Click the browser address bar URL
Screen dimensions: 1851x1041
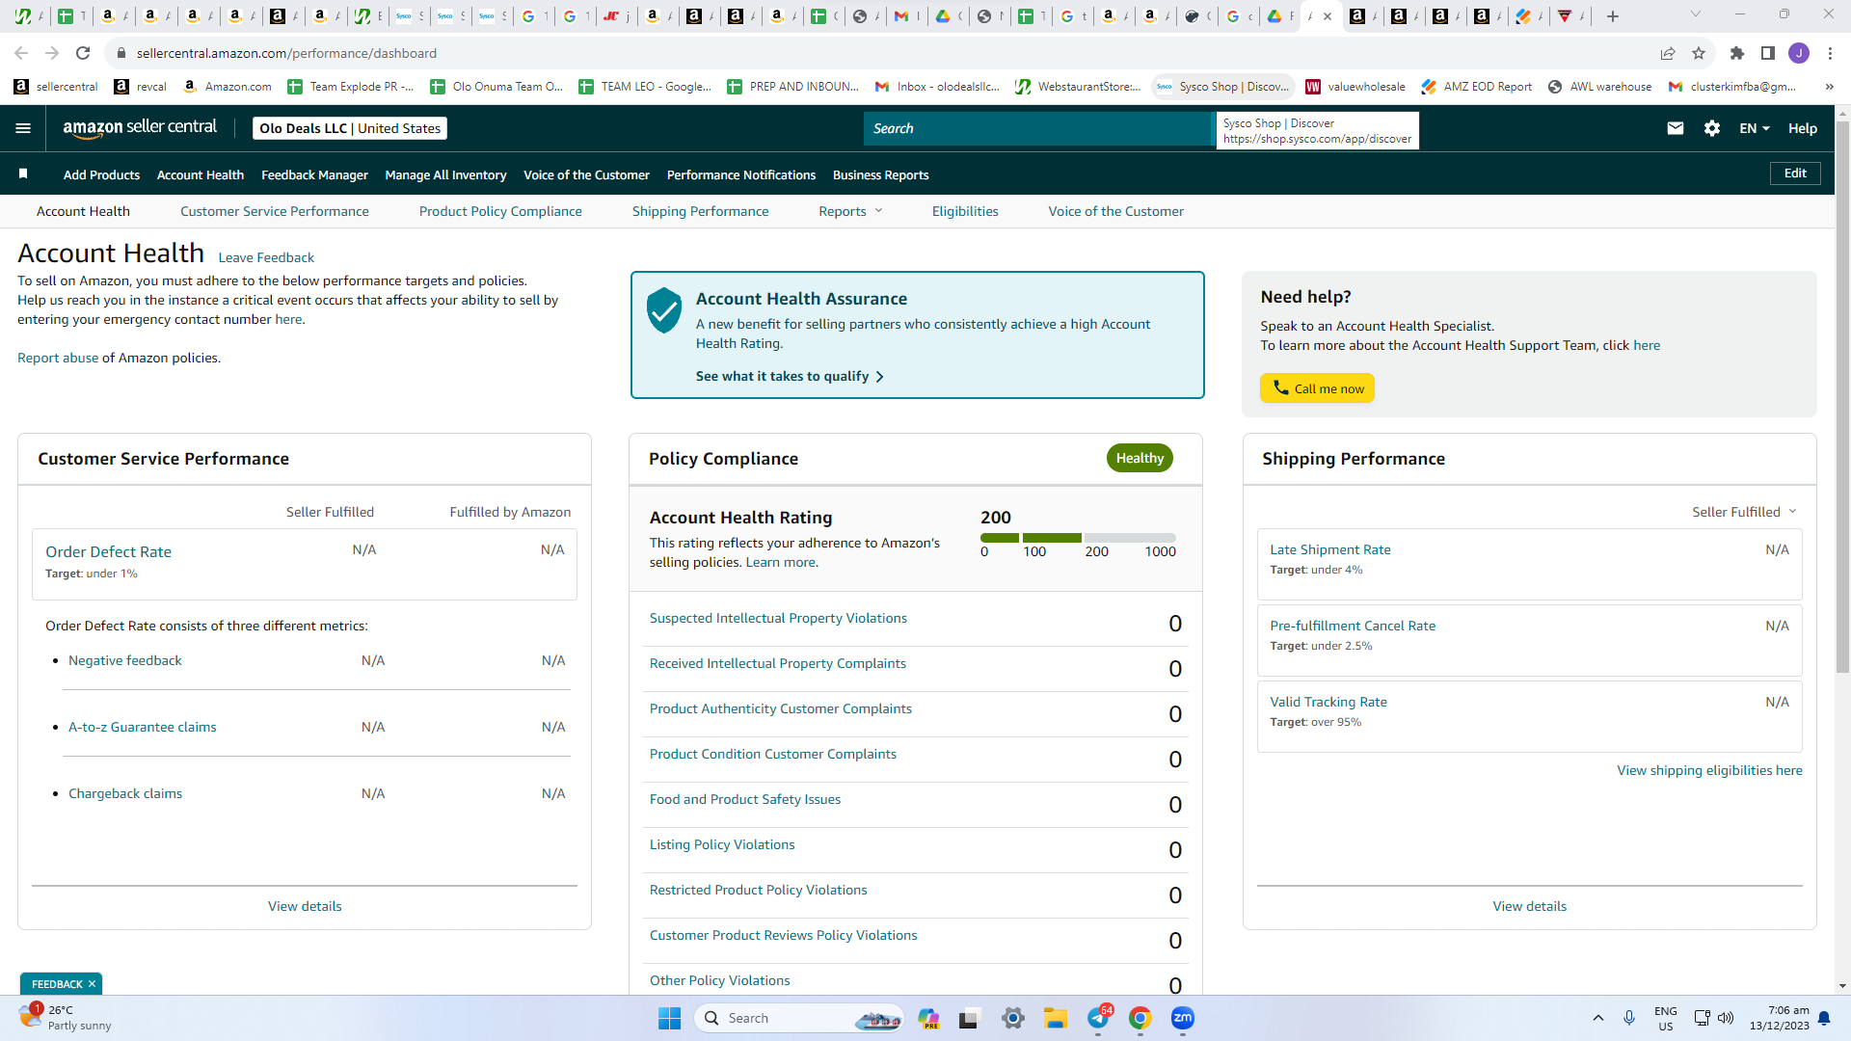286,53
